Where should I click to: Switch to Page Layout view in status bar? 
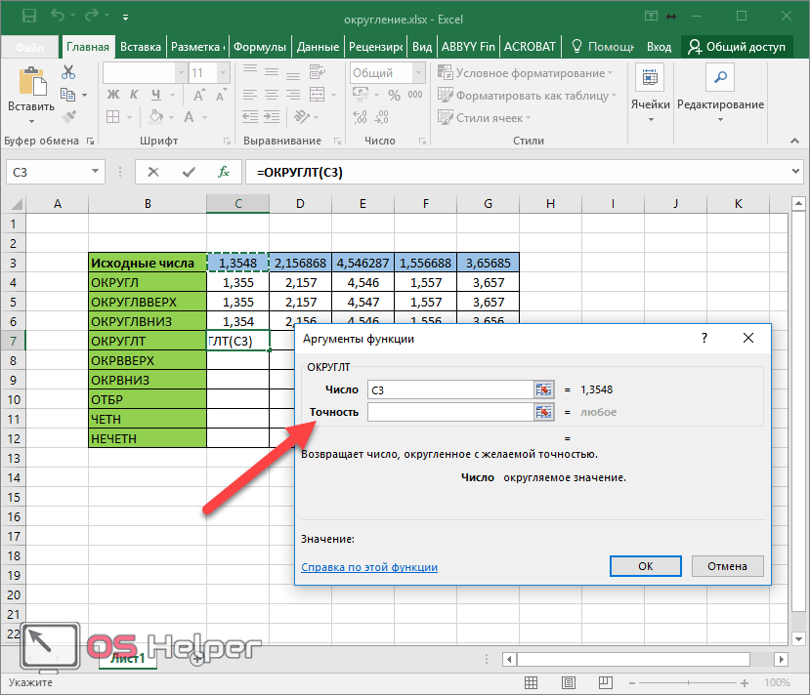tap(569, 682)
